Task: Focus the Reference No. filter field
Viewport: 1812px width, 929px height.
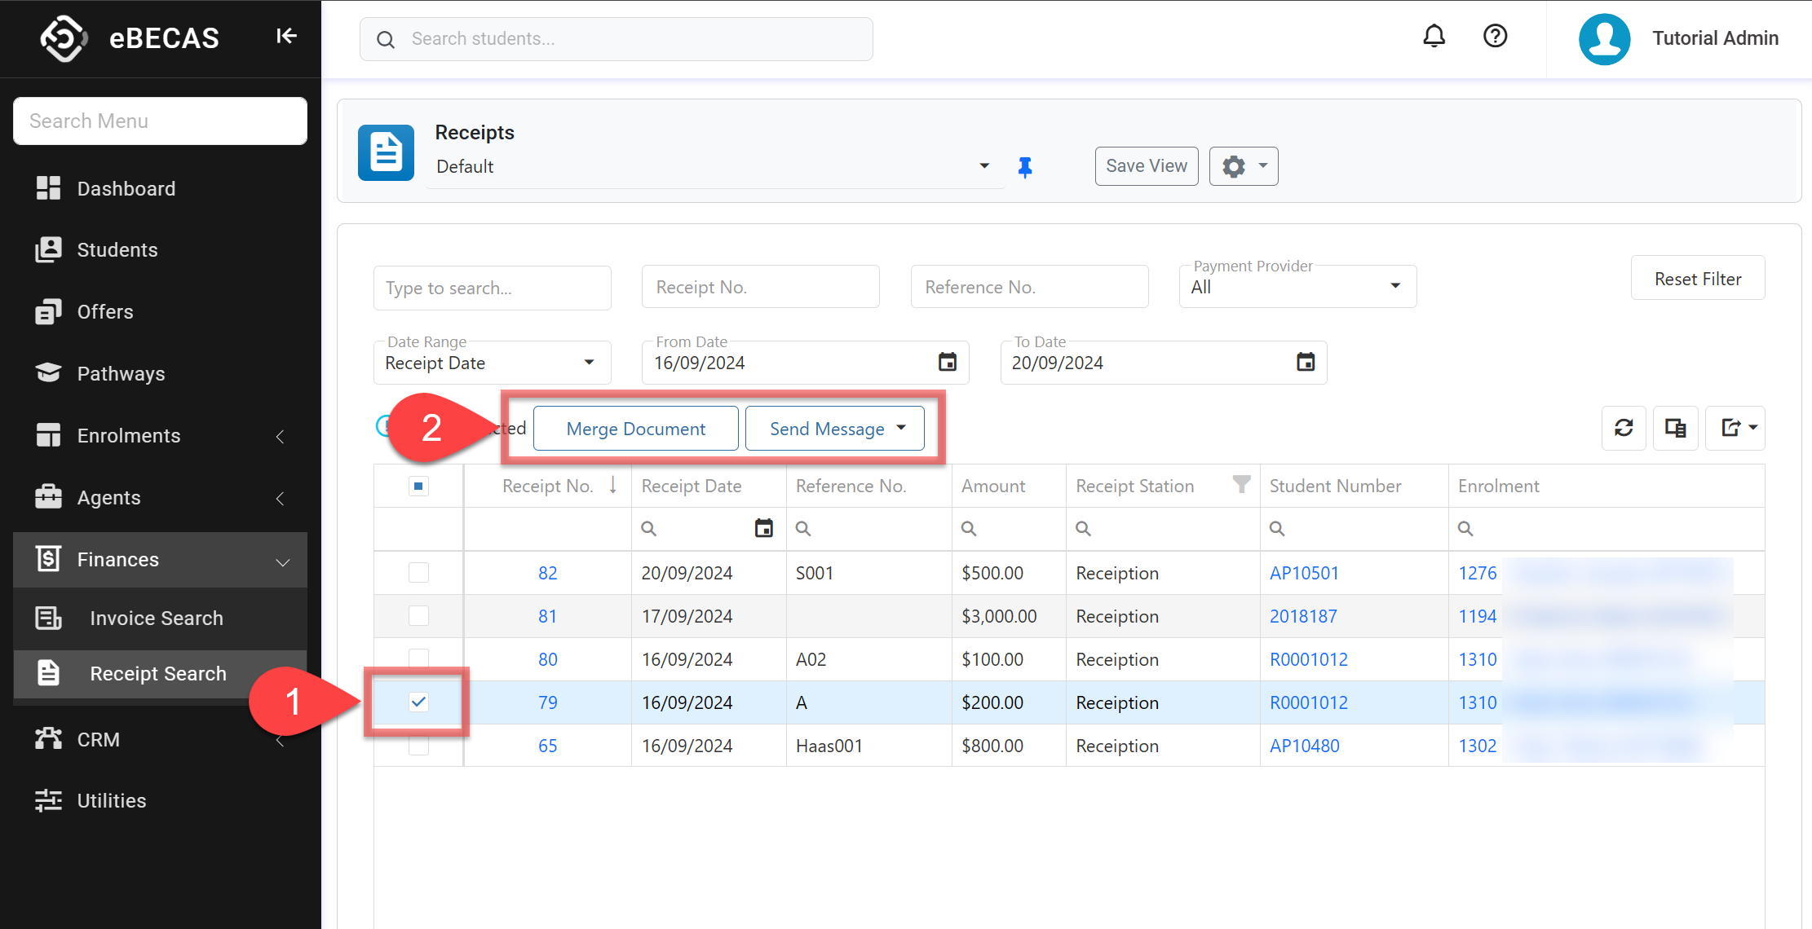Action: pyautogui.click(x=1029, y=287)
